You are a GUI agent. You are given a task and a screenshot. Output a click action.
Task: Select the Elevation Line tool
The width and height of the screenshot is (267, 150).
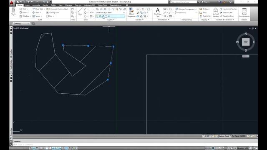pyautogui.click(x=227, y=16)
